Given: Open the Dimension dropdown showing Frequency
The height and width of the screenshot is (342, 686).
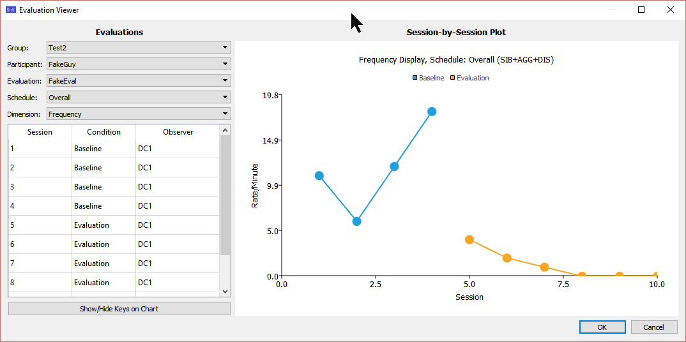Looking at the screenshot, I should 139,114.
